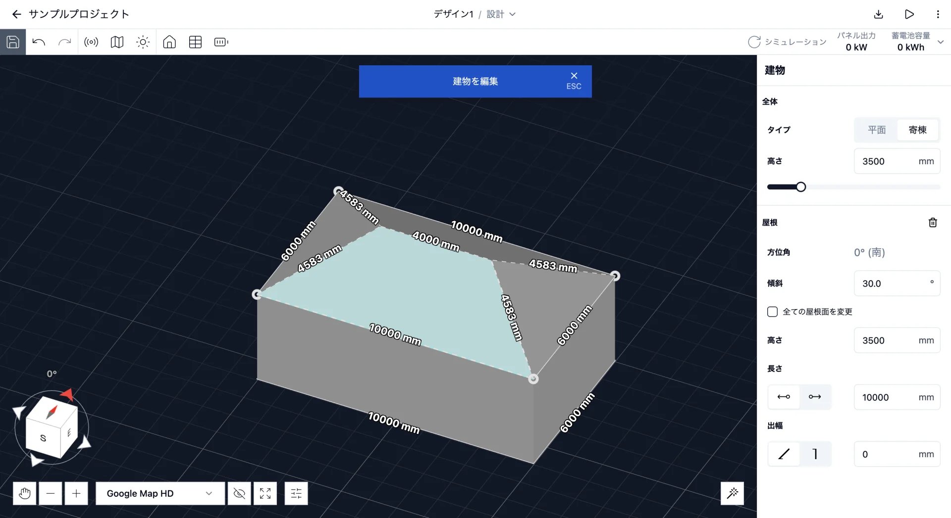Screen dimensions: 951x518
Task: Select the solar panel grid tool
Action: 195,42
